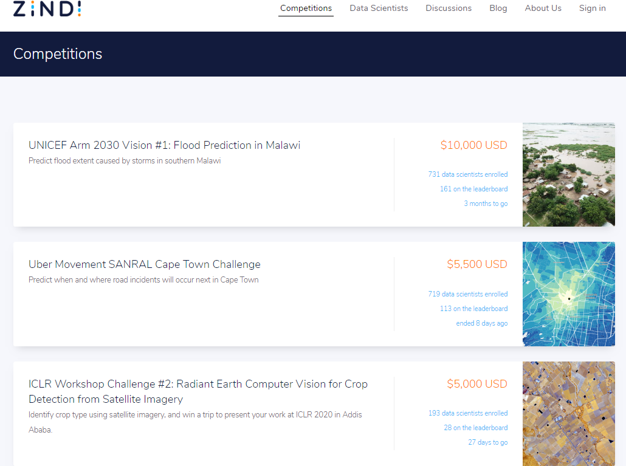626x466 pixels.
Task: Navigate to the Blog
Action: pyautogui.click(x=498, y=9)
